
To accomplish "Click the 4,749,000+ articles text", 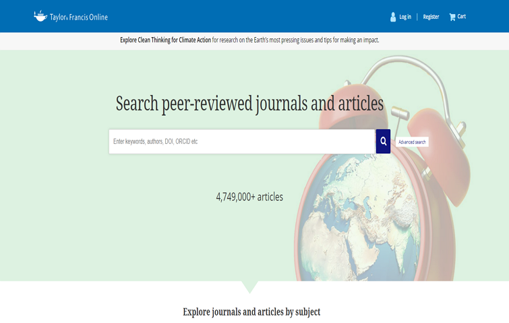I will (249, 196).
